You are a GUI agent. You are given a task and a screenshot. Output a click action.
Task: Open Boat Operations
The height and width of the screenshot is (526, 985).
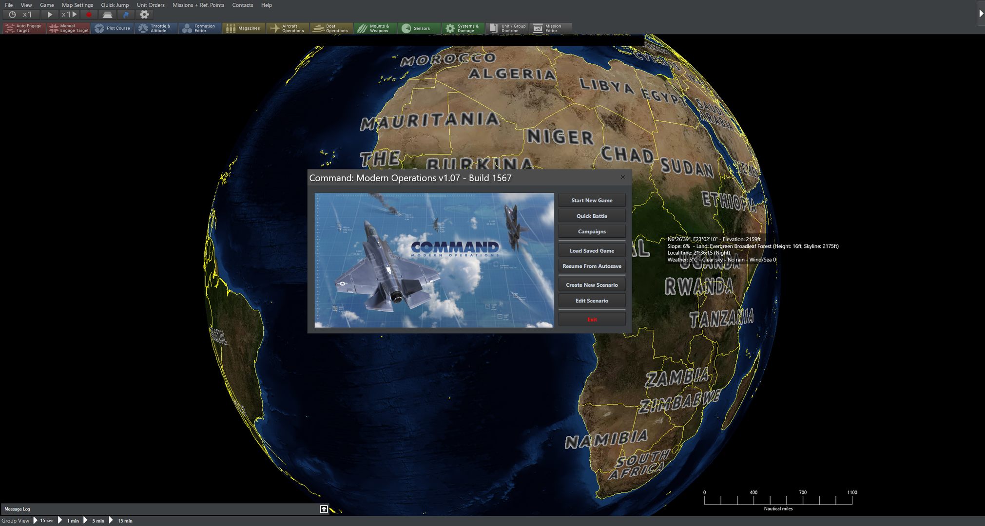(331, 28)
